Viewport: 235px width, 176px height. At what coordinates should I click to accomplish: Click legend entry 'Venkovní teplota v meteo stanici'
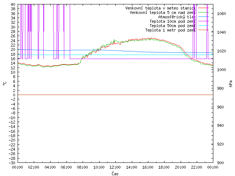coord(160,8)
